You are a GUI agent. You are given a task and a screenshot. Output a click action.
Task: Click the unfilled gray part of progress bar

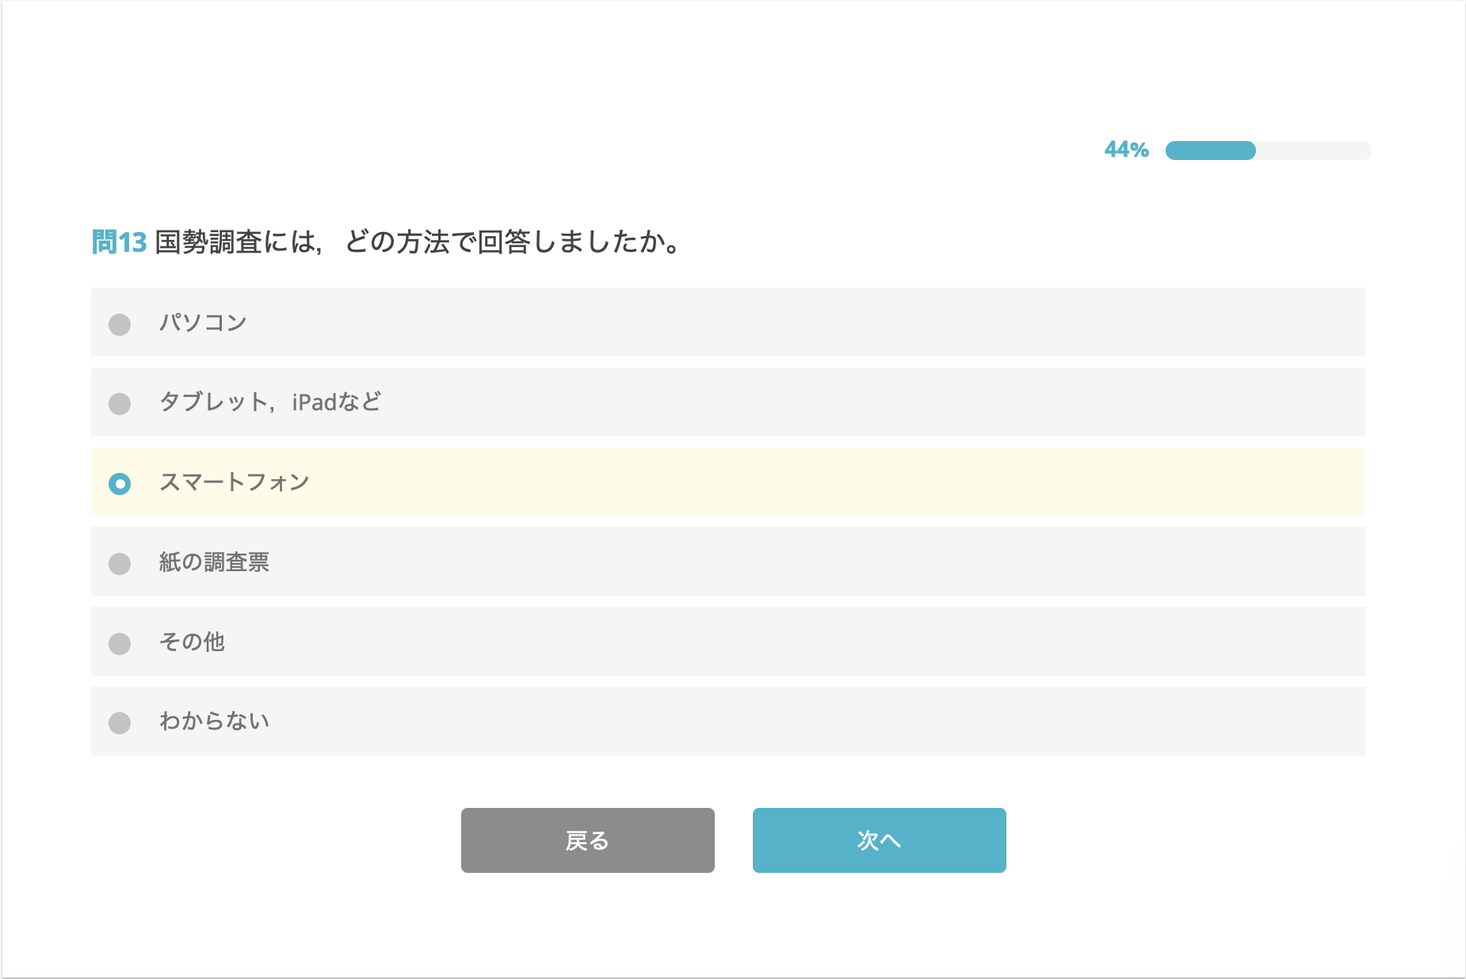tap(1314, 150)
